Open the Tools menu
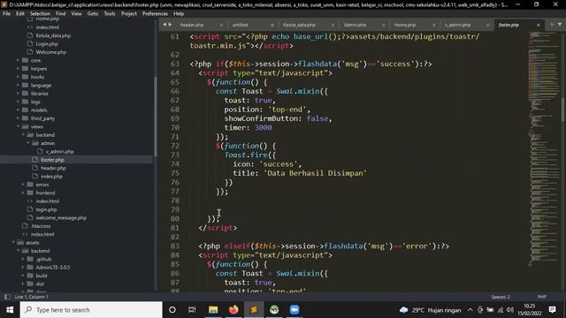Screen dimensions: 566x318 (x=110, y=14)
